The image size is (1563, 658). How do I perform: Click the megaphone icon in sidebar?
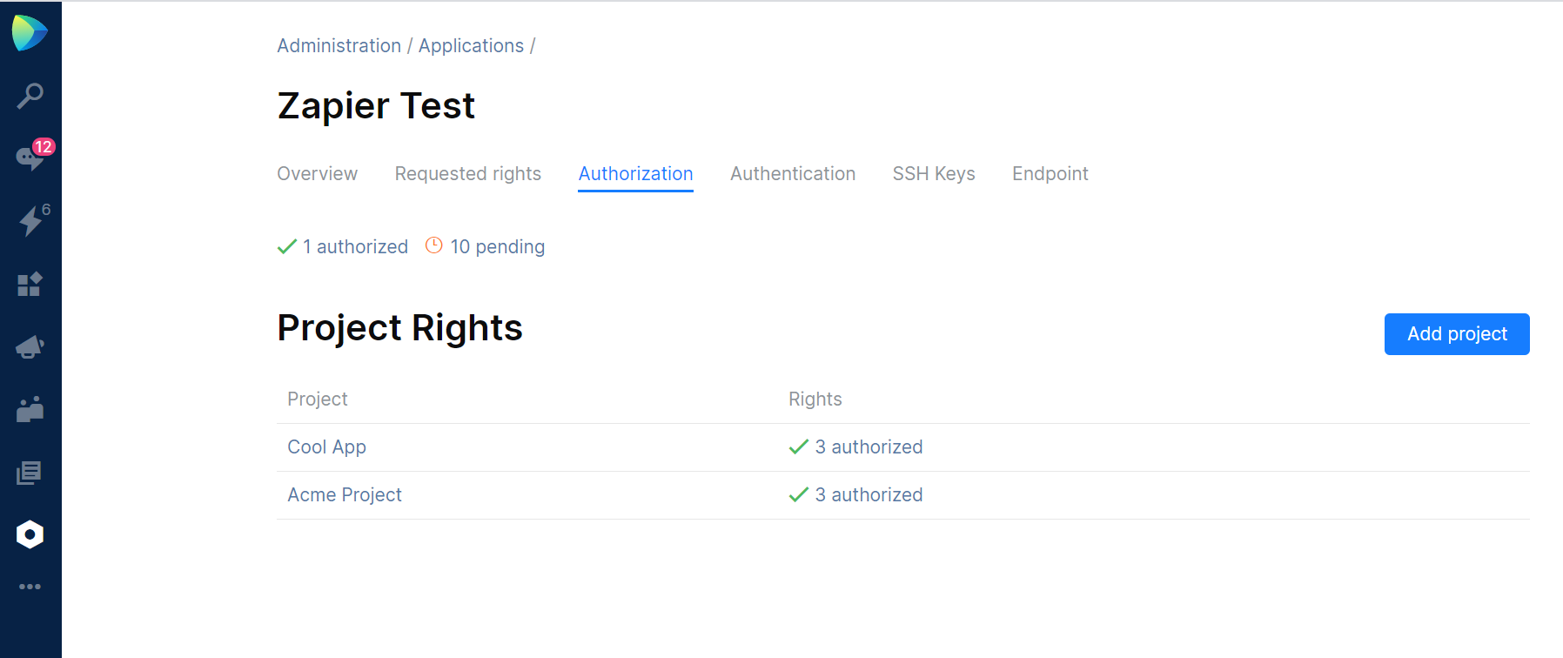point(30,347)
